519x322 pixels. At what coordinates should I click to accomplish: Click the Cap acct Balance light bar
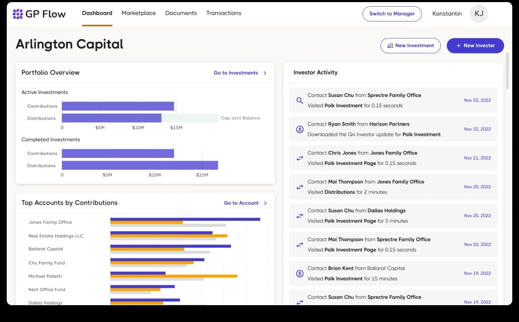pyautogui.click(x=190, y=118)
